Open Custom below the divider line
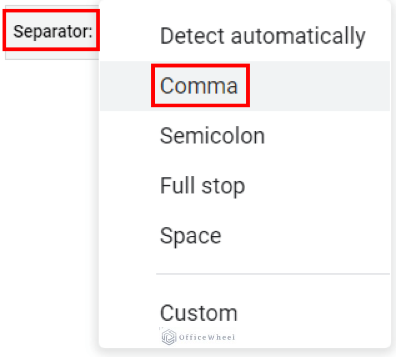 click(x=199, y=313)
